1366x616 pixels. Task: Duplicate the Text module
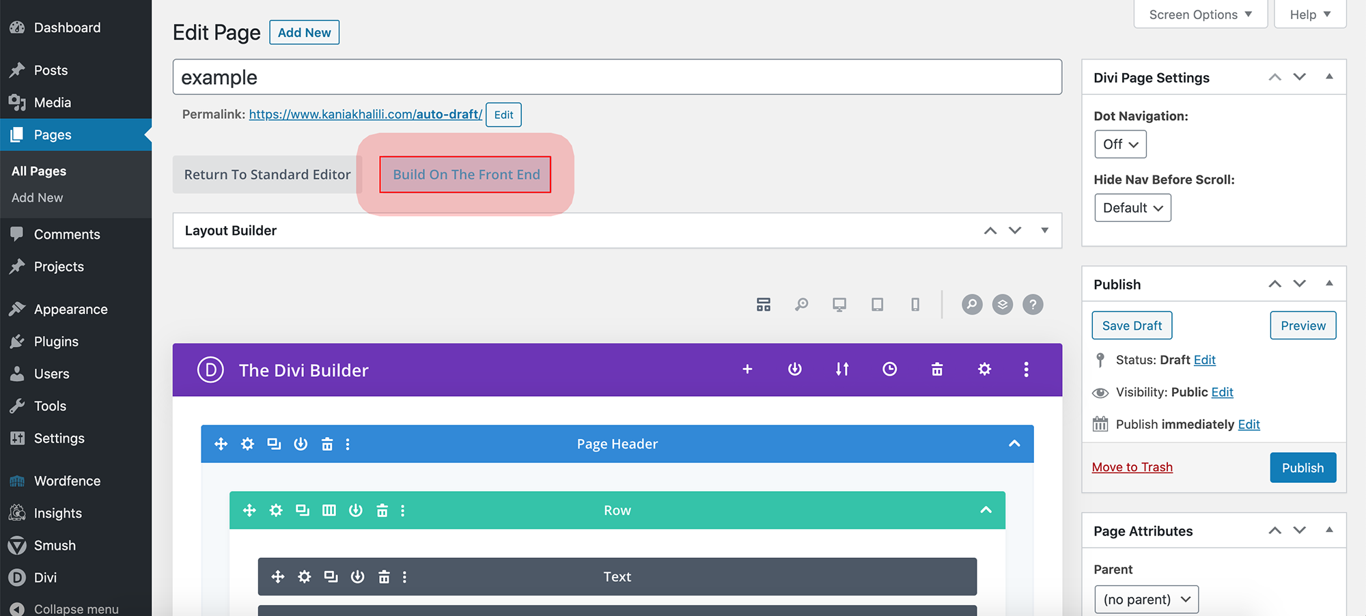pos(331,576)
